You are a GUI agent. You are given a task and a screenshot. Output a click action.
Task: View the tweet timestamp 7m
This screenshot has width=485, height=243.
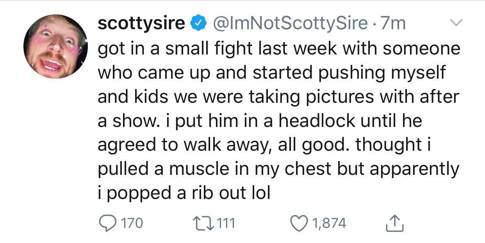click(x=393, y=23)
